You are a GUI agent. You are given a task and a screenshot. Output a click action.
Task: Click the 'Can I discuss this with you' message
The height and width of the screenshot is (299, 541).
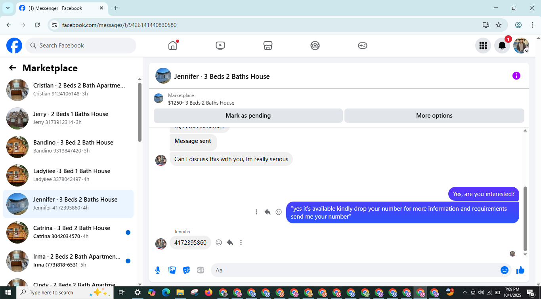(231, 159)
